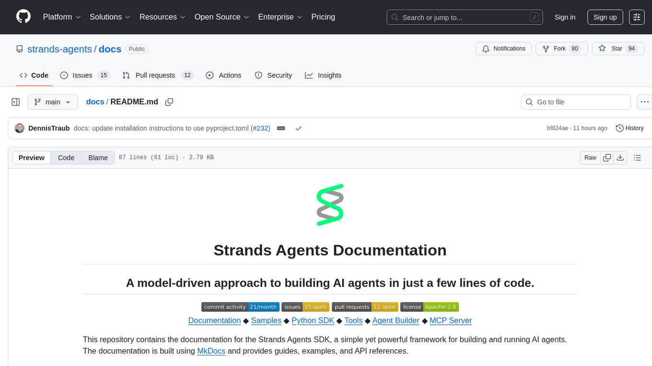Open the strands-agents organization link
The height and width of the screenshot is (366, 652).
pos(59,49)
